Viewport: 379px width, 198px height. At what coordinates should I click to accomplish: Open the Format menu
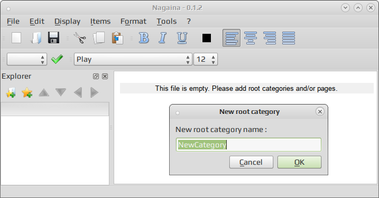pos(133,21)
